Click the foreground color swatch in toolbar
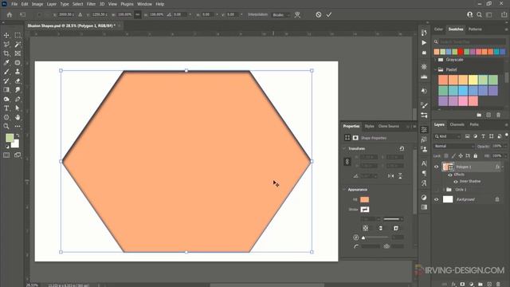The image size is (510, 287). point(10,138)
